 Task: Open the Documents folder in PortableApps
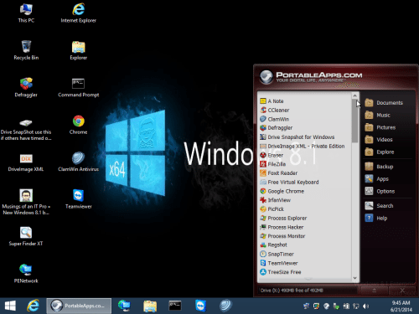384,103
